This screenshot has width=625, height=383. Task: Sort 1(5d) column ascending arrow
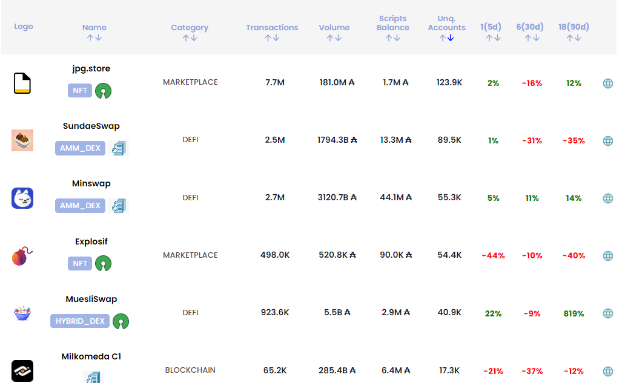tap(489, 38)
